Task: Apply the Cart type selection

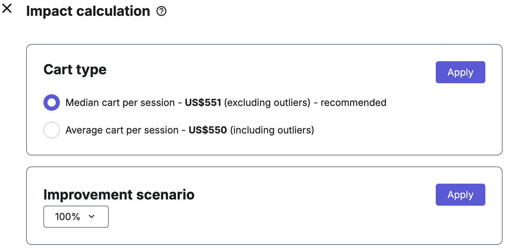Action: point(460,72)
